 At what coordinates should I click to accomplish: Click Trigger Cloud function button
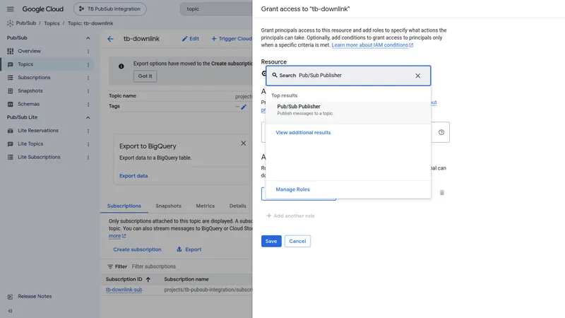pyautogui.click(x=232, y=39)
